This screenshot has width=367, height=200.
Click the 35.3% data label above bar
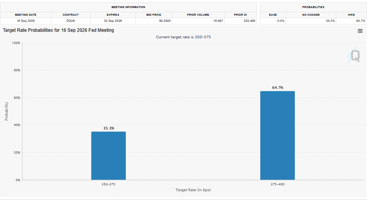[109, 128]
